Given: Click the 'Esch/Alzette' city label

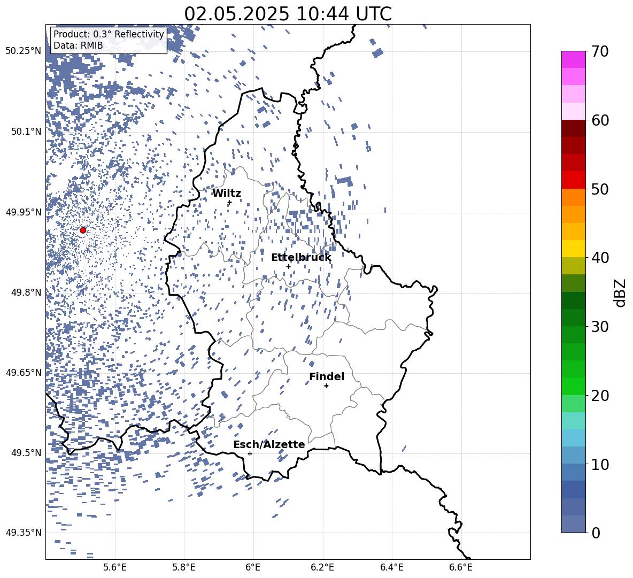Looking at the screenshot, I should pos(269,444).
